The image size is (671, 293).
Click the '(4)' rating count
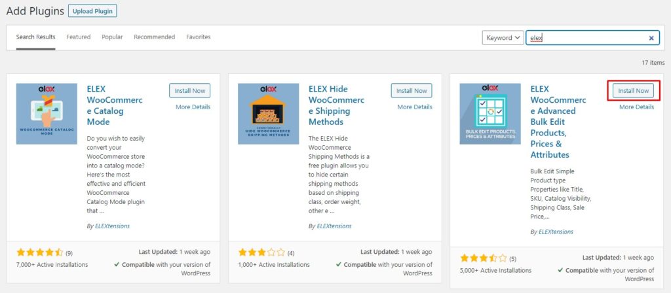(290, 253)
